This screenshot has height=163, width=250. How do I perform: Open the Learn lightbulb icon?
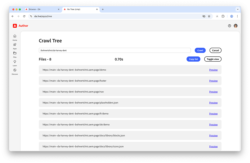coord(15,62)
